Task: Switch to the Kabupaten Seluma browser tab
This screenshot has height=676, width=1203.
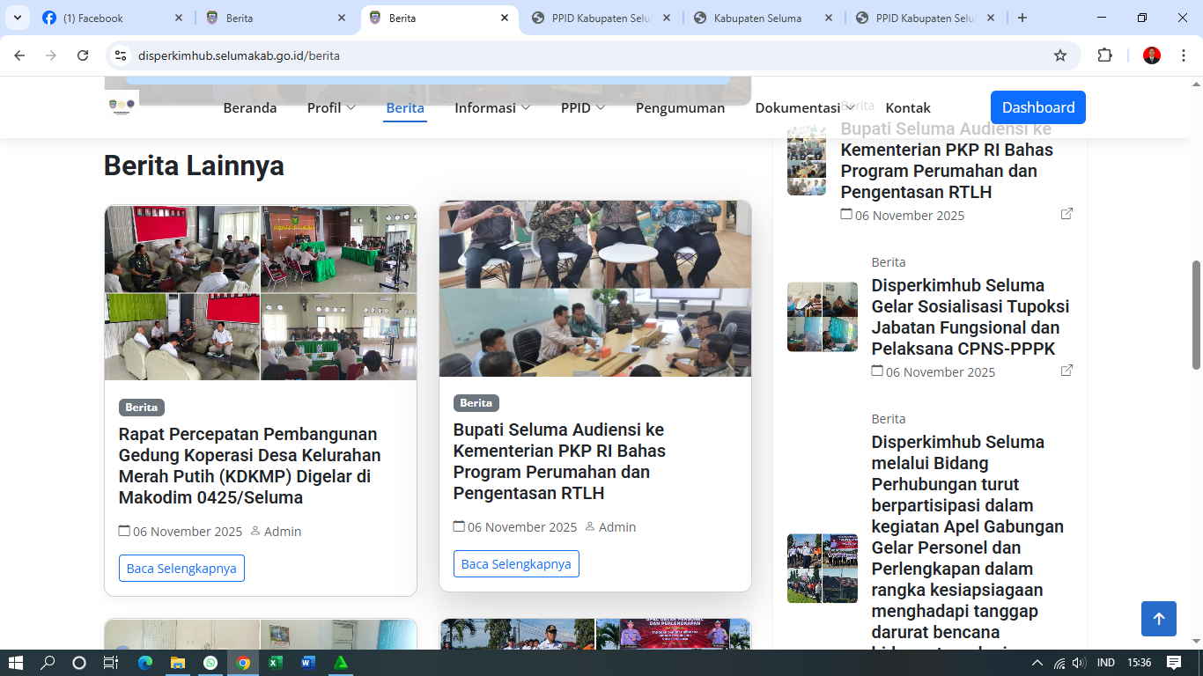Action: tap(757, 18)
